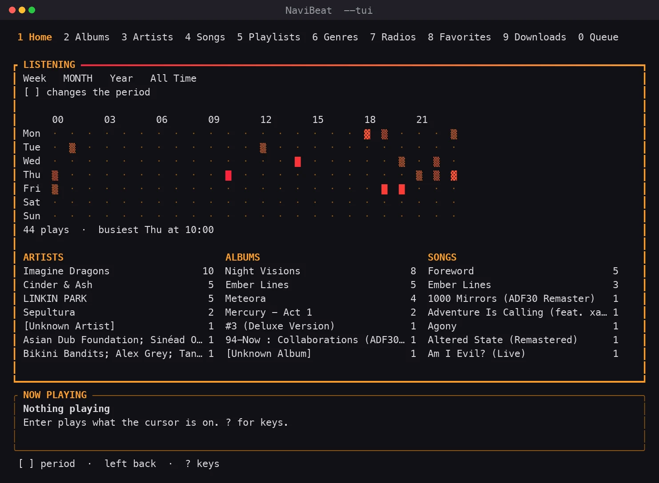
Task: Click the ALBUMS column header
Action: (243, 257)
